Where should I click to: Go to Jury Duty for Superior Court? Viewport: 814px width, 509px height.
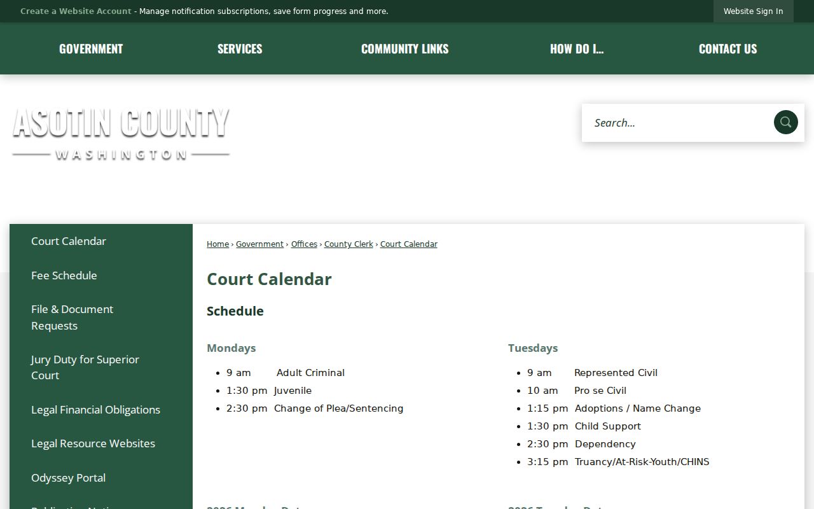pyautogui.click(x=85, y=367)
